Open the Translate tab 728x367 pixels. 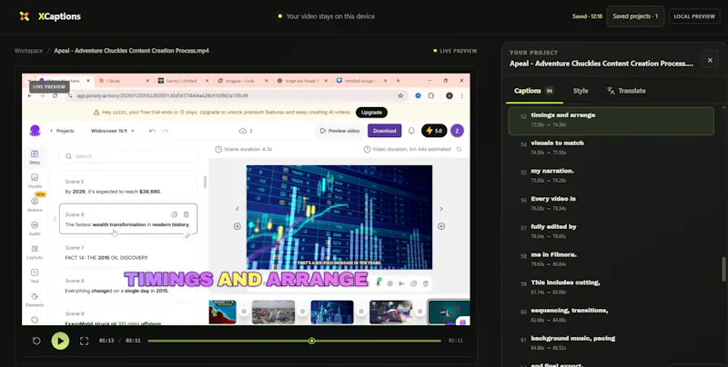626,91
